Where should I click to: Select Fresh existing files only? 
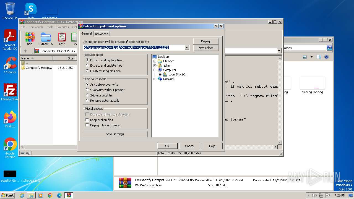tap(103, 71)
